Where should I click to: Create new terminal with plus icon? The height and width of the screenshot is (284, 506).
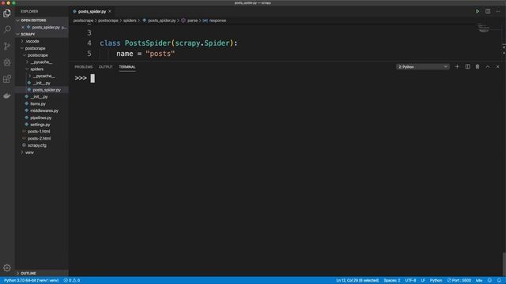(457, 66)
